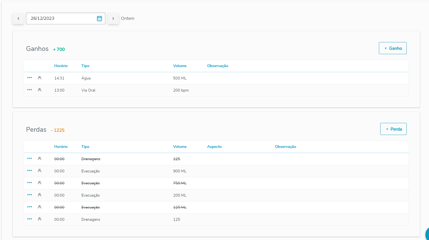429x240 pixels.
Task: Click user icon on Água row
Action: (39, 78)
